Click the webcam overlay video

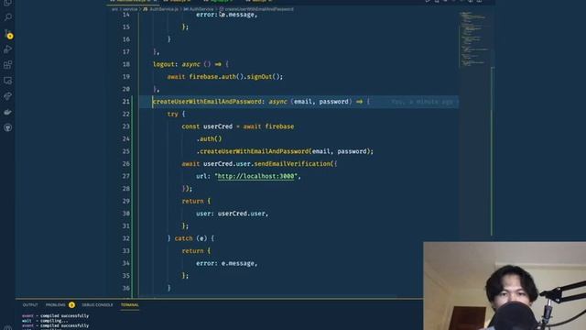[x=505, y=286]
